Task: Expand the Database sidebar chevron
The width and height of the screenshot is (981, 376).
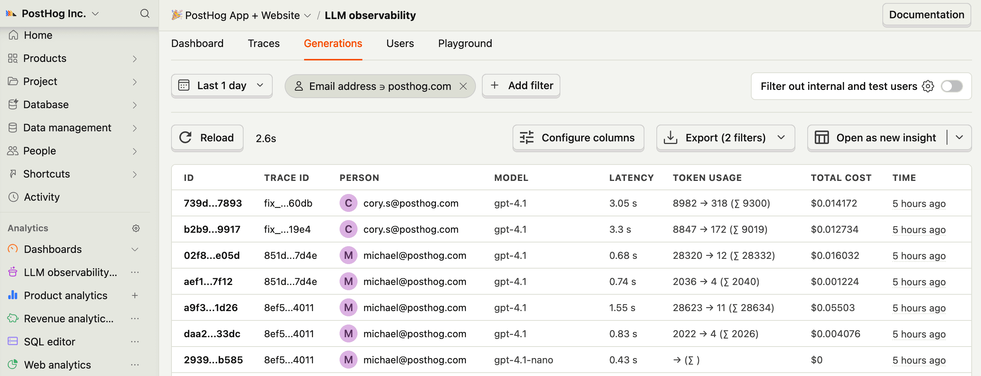Action: click(x=134, y=105)
